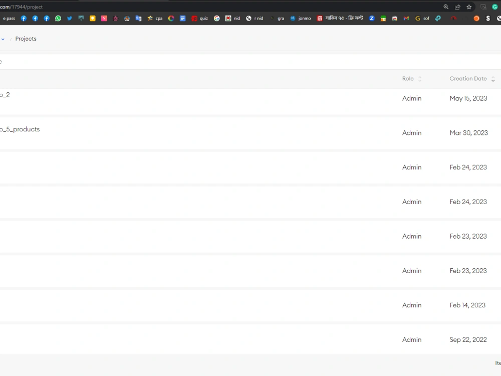The image size is (501, 376).
Task: Open the green Grammarly extension icon
Action: coord(494,7)
